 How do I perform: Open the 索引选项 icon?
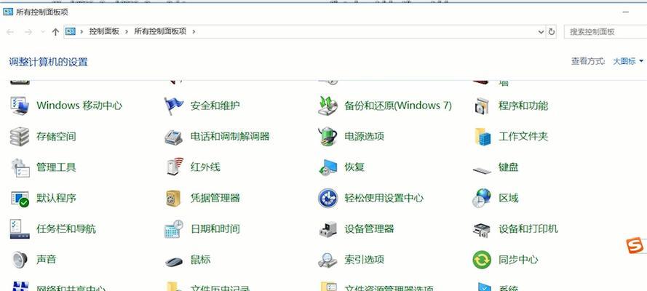click(x=328, y=260)
